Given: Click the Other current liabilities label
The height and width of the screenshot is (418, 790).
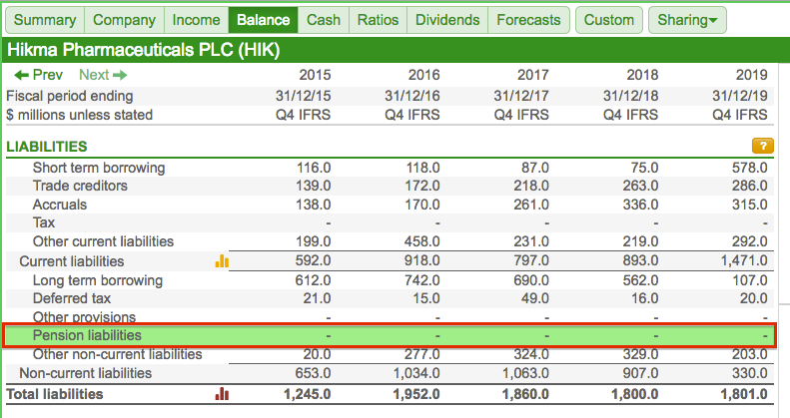Looking at the screenshot, I should point(103,241).
